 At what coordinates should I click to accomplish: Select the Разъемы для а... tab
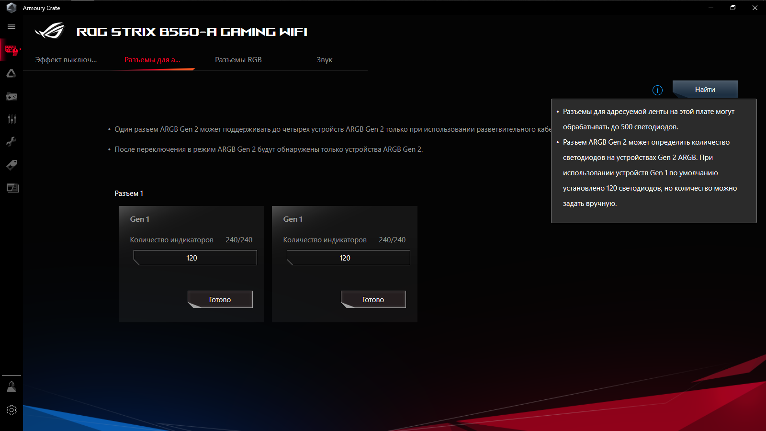152,60
